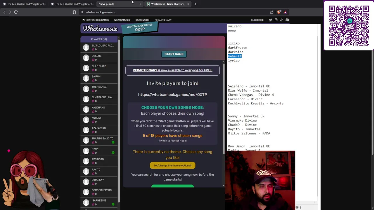Select player row ELMAPACHE_HA

pos(99,99)
